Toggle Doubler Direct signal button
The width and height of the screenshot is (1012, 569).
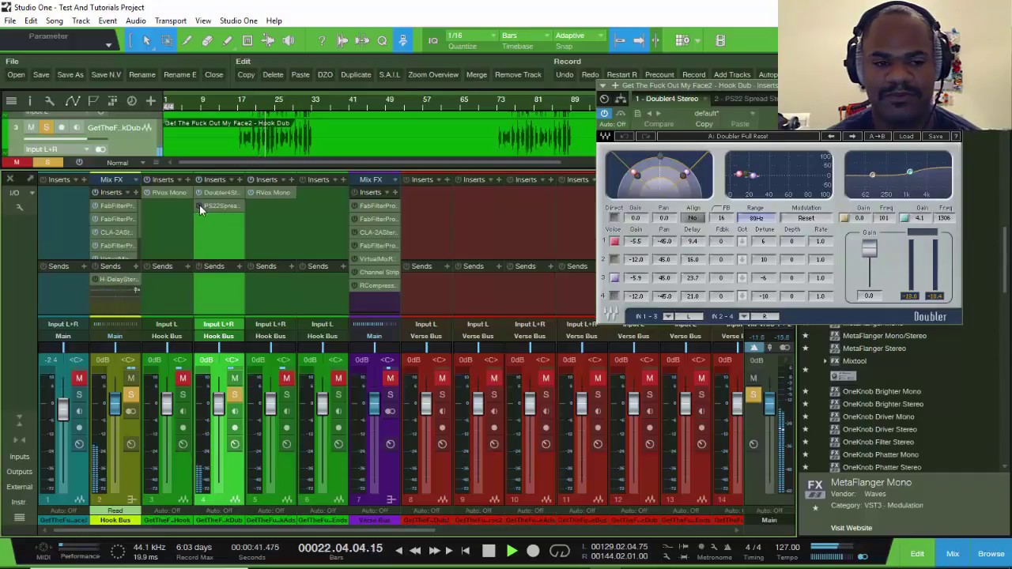tap(614, 218)
